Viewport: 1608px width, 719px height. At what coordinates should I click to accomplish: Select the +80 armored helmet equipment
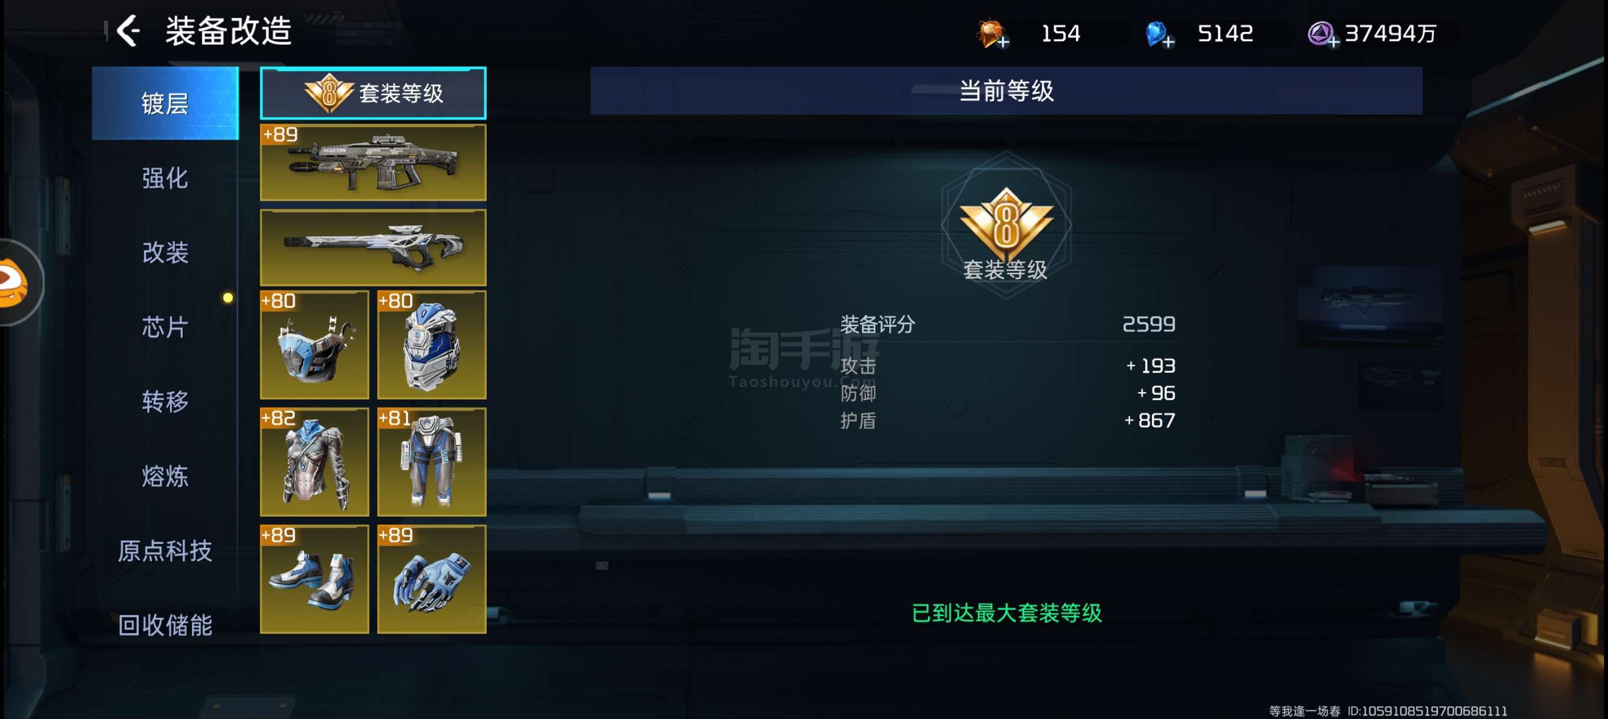[432, 345]
